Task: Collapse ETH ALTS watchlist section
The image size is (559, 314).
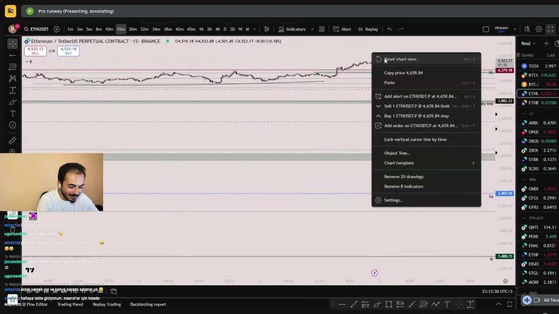Action: 524,218
